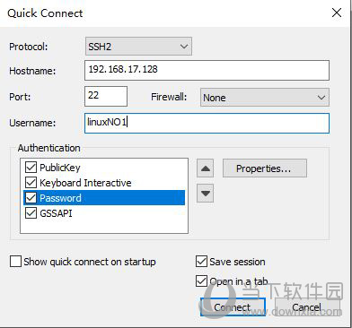This screenshot has height=328, width=352.
Task: Click into the Port number field
Action: [x=106, y=96]
